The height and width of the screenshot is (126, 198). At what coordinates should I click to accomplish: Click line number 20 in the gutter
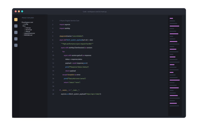pyautogui.click(x=53, y=94)
